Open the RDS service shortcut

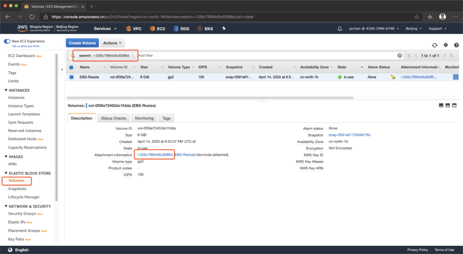pyautogui.click(x=180, y=28)
